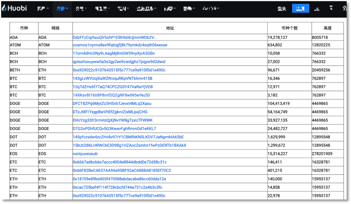Click the solid blue button in the header
Screen dimensions: 351x204
point(300,8)
